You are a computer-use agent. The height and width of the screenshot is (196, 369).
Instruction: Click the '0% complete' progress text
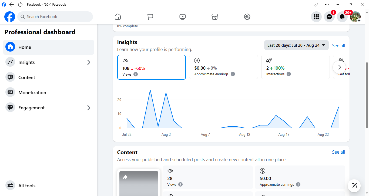tap(128, 26)
